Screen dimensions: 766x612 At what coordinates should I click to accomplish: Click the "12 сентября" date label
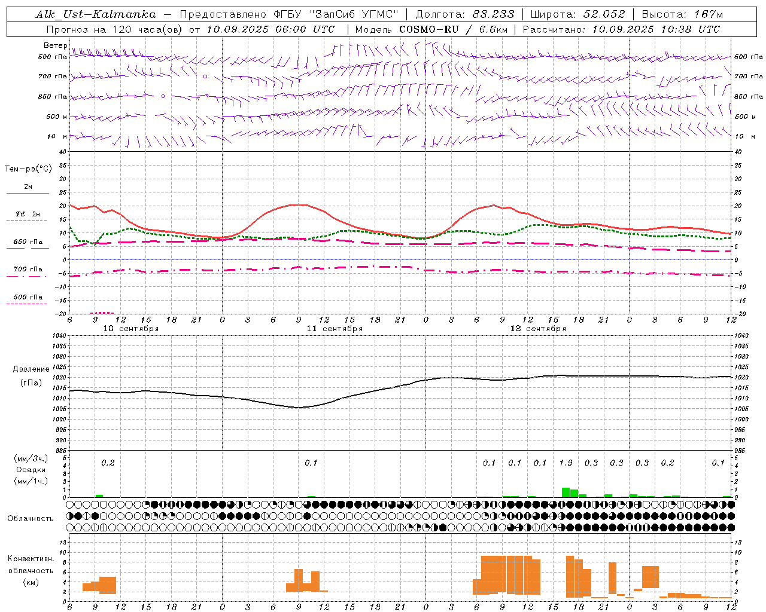click(x=538, y=329)
